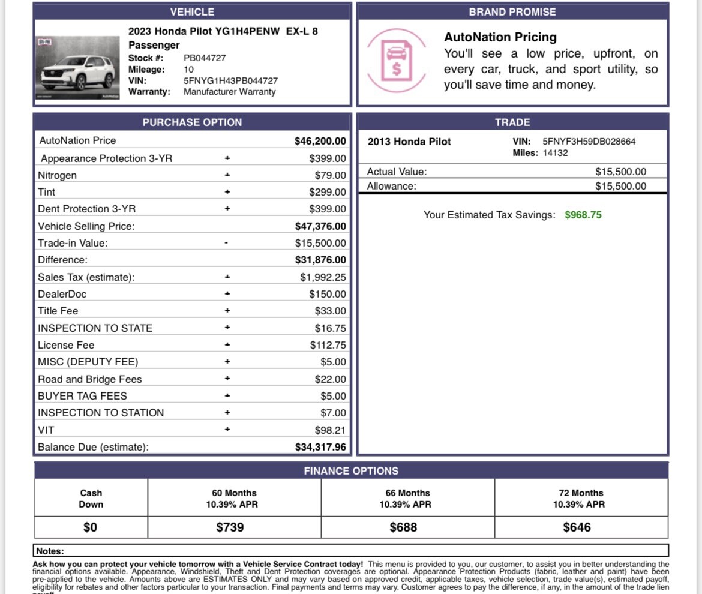Switch to the VEHICLE panel tab
702x594 pixels.
[192, 11]
